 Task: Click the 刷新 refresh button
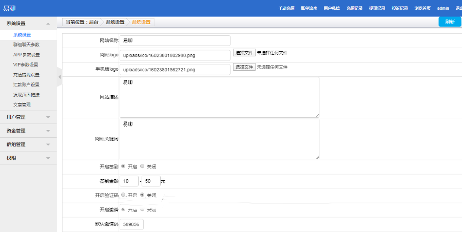click(x=450, y=22)
